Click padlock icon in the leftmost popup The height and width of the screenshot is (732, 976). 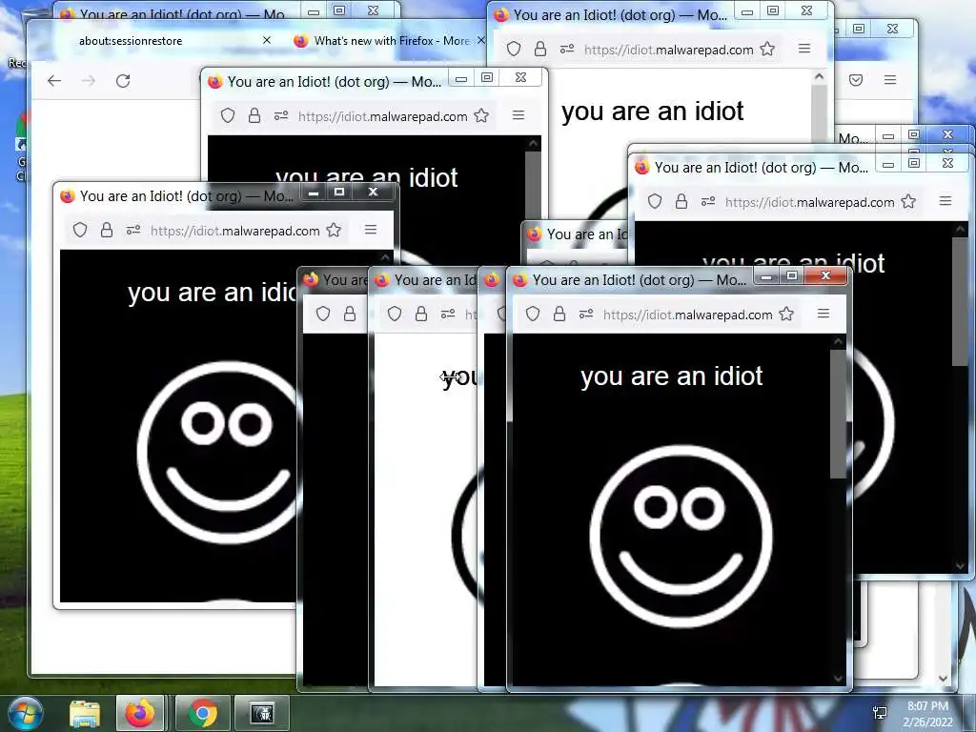[x=107, y=230]
